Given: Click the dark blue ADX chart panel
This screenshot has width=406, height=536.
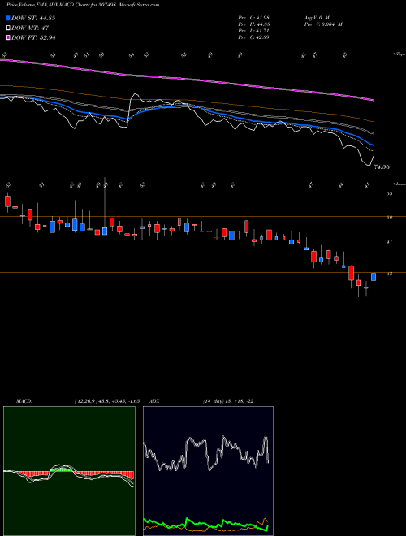Looking at the screenshot, I should pos(208,471).
